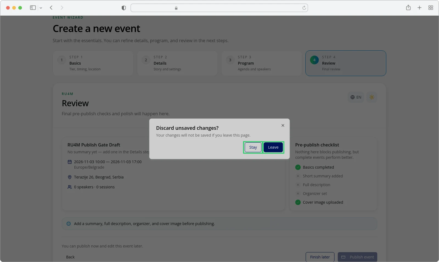This screenshot has width=439, height=262.
Task: Open a new browser tab
Action: point(420,8)
